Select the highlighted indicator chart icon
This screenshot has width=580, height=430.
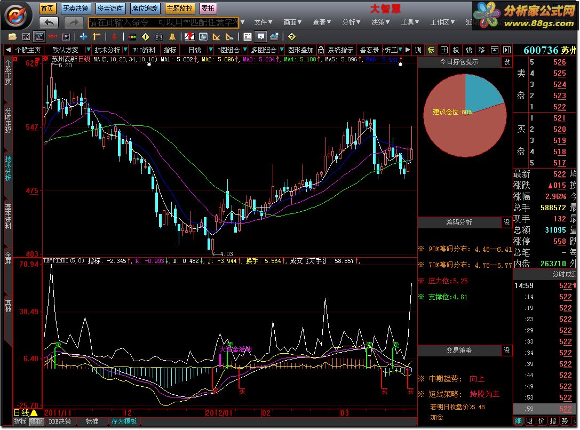coord(39,37)
